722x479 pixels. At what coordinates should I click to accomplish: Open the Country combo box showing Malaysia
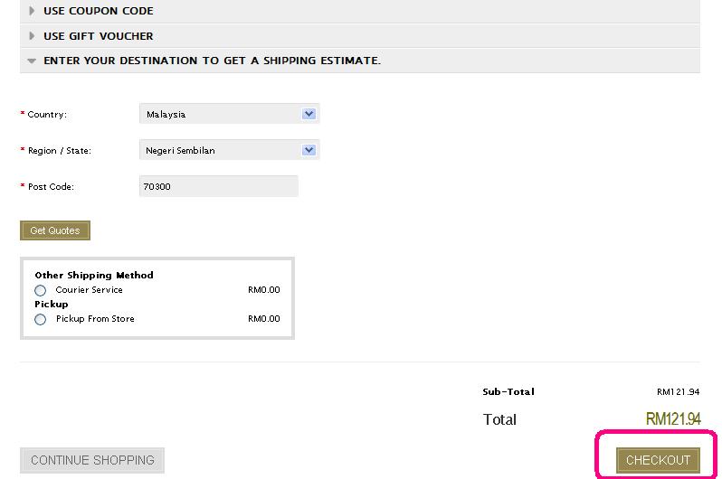coord(222,114)
